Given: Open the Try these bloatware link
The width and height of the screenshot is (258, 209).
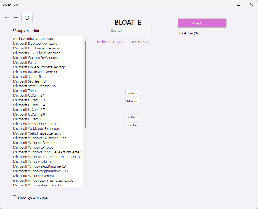Looking at the screenshot, I should pos(110,42).
